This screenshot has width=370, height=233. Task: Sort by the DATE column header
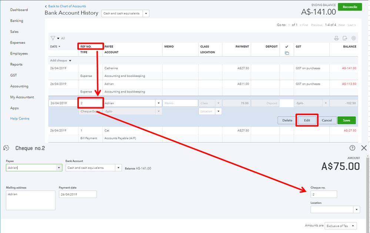(55, 46)
